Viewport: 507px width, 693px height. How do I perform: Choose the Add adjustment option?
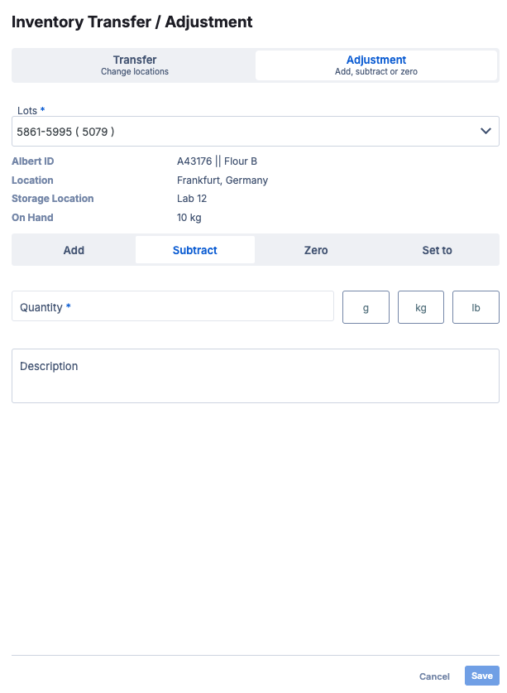coord(74,250)
